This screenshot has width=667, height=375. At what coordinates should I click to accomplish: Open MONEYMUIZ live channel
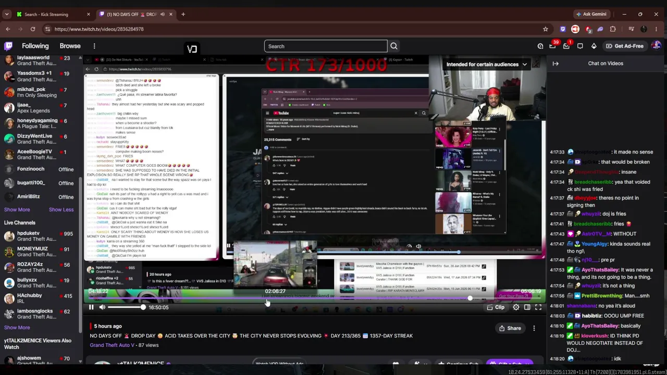tap(40, 252)
